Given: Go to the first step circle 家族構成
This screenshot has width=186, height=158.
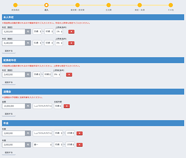Looking at the screenshot, I should (16, 5).
